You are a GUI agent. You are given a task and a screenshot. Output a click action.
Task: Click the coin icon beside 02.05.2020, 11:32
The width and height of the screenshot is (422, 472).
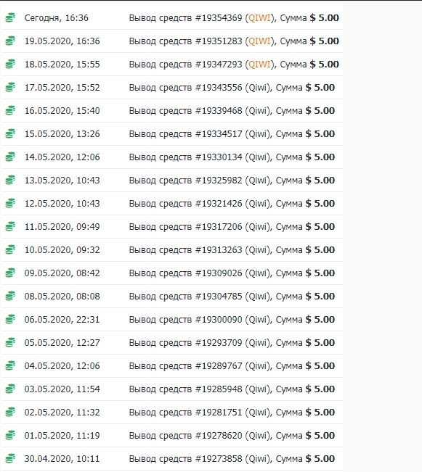10,412
